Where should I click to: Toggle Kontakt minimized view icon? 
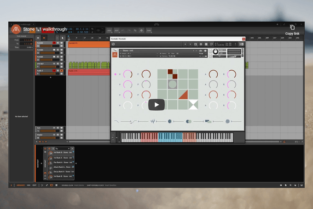[211, 44]
